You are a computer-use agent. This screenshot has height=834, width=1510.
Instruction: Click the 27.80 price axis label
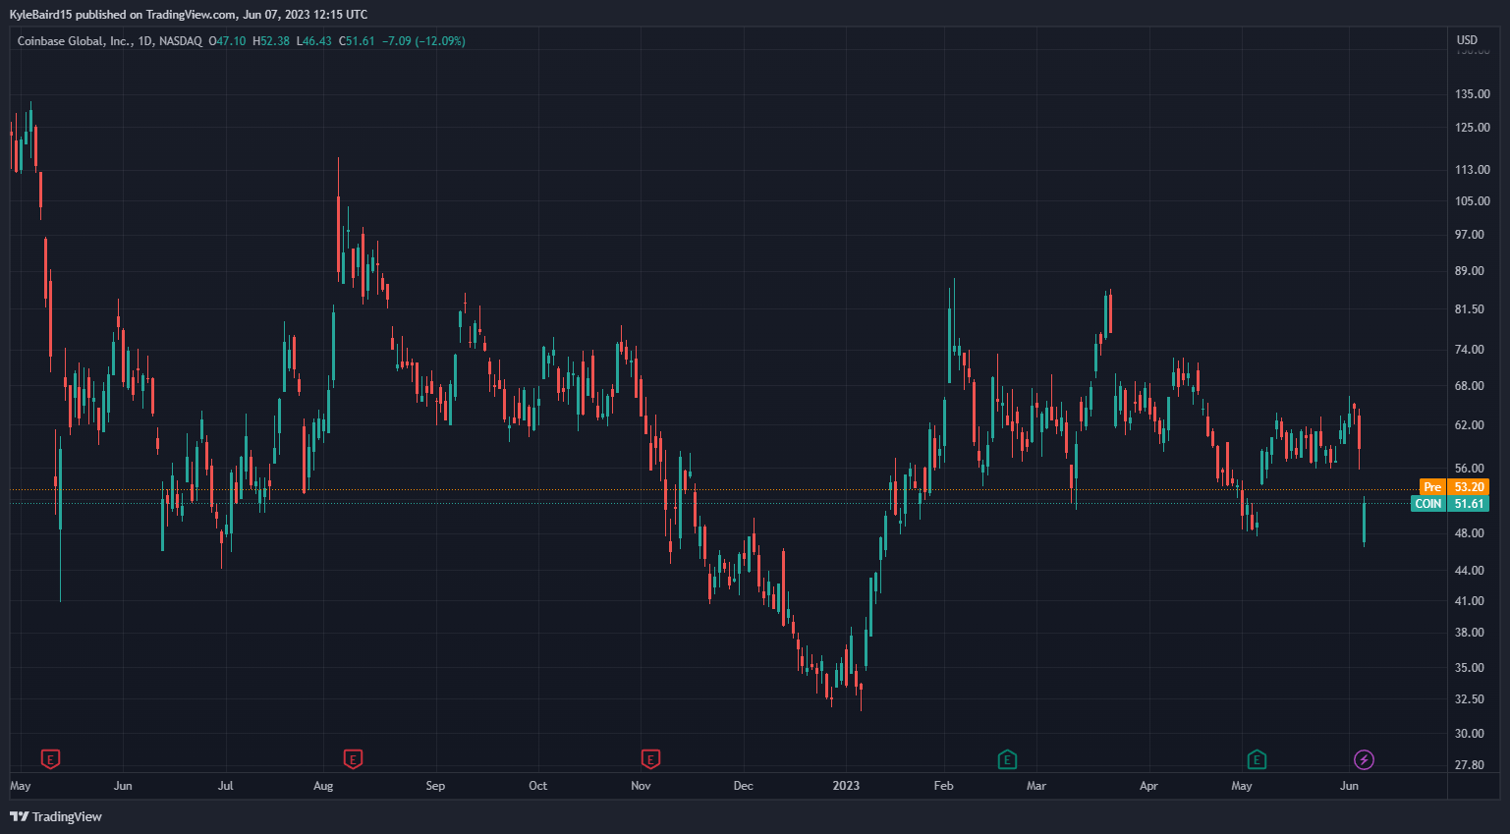click(1469, 765)
